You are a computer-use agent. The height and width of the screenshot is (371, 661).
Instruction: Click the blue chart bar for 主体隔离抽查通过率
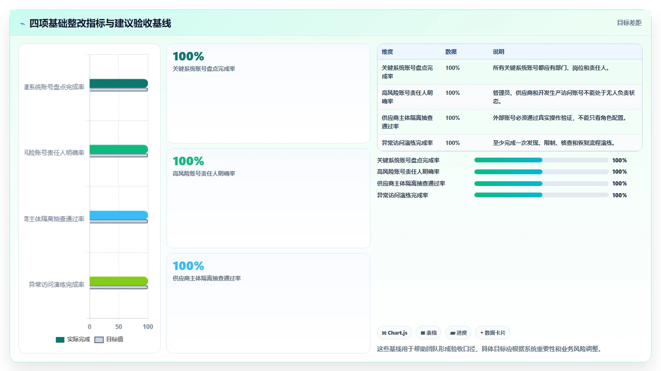tap(119, 215)
